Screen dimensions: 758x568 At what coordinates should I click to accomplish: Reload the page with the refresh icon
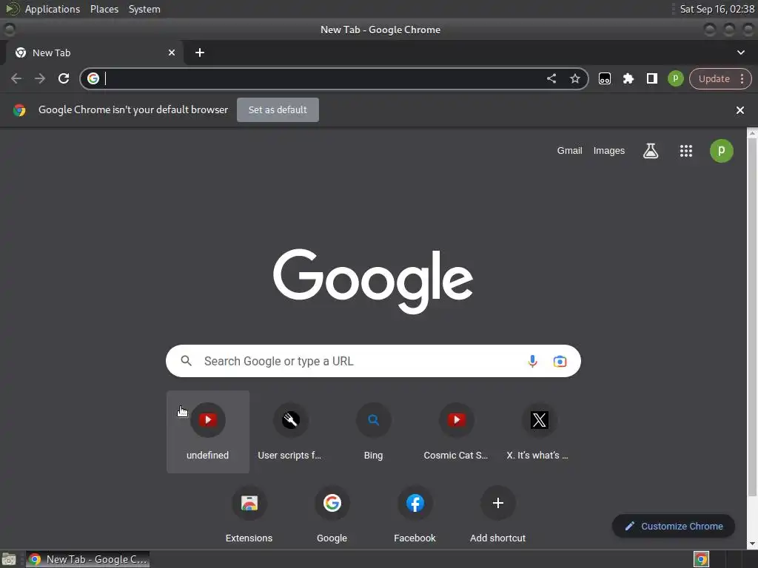pyautogui.click(x=64, y=78)
